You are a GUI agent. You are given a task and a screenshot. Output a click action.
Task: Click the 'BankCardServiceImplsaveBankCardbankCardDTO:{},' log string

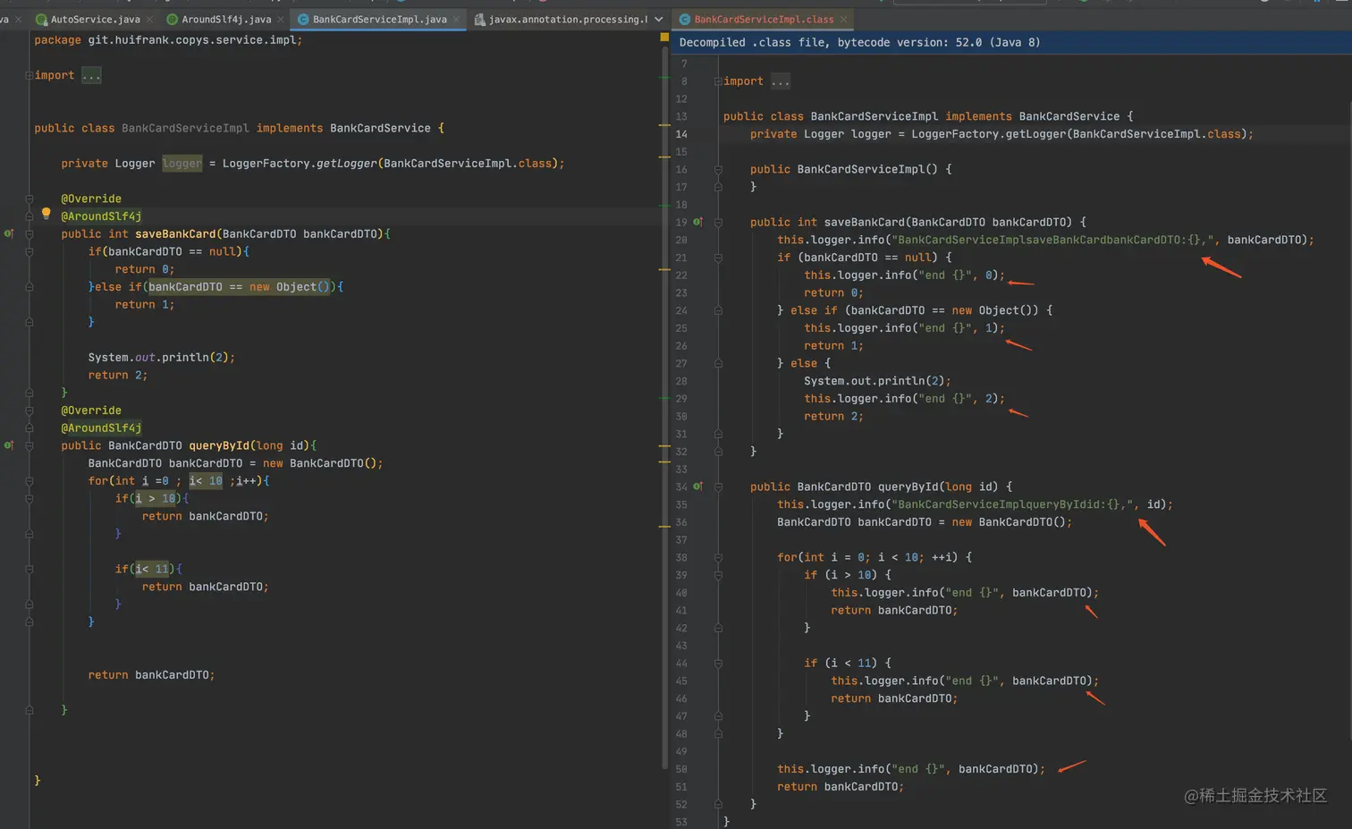(1055, 240)
